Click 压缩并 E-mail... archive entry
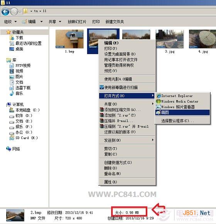 coord(127,121)
